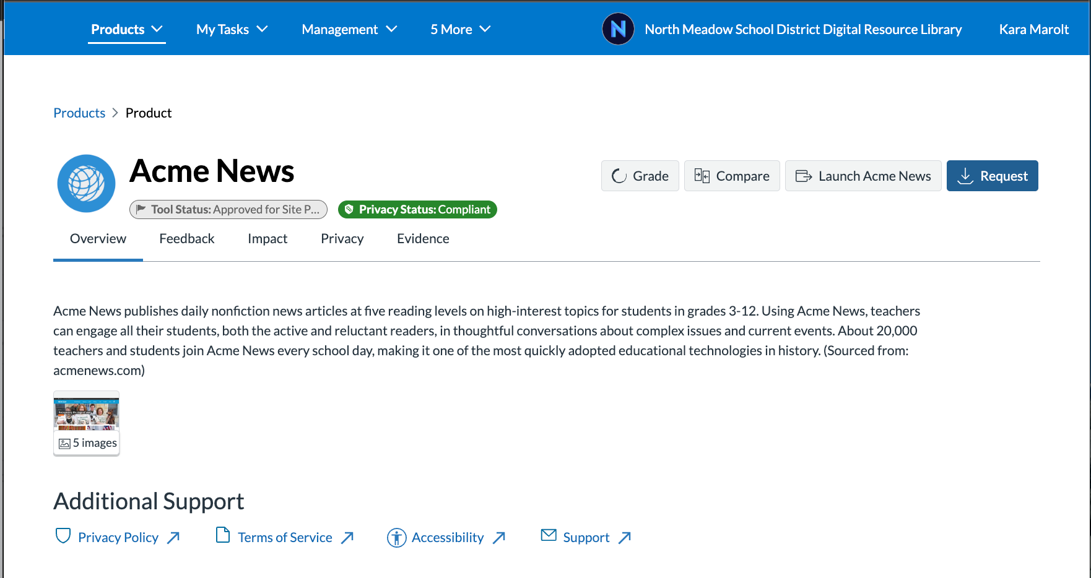The image size is (1091, 578).
Task: Click the Privacy Policy shield icon
Action: click(63, 536)
